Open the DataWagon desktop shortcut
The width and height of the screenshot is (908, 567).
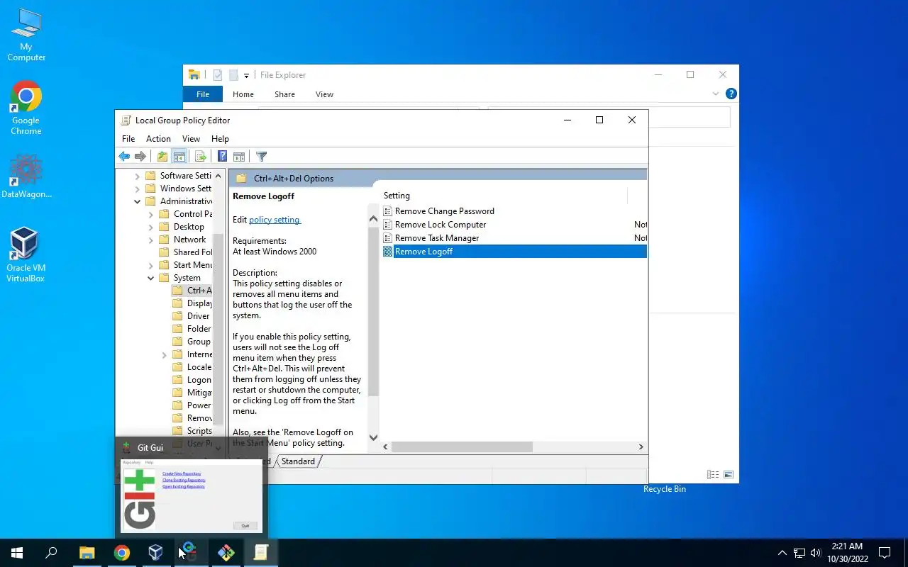(x=26, y=176)
